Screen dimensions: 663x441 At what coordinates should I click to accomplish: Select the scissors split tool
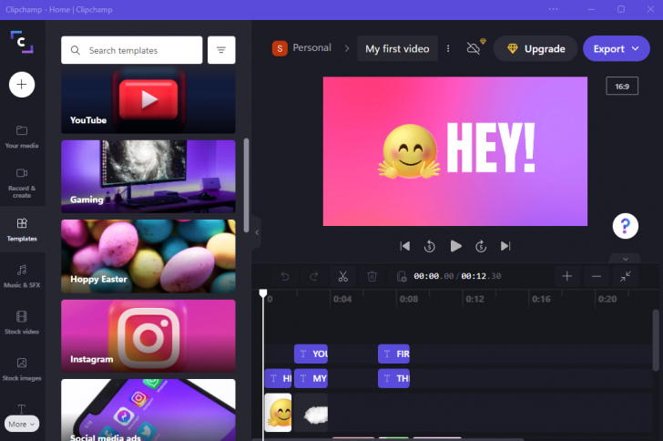click(343, 276)
